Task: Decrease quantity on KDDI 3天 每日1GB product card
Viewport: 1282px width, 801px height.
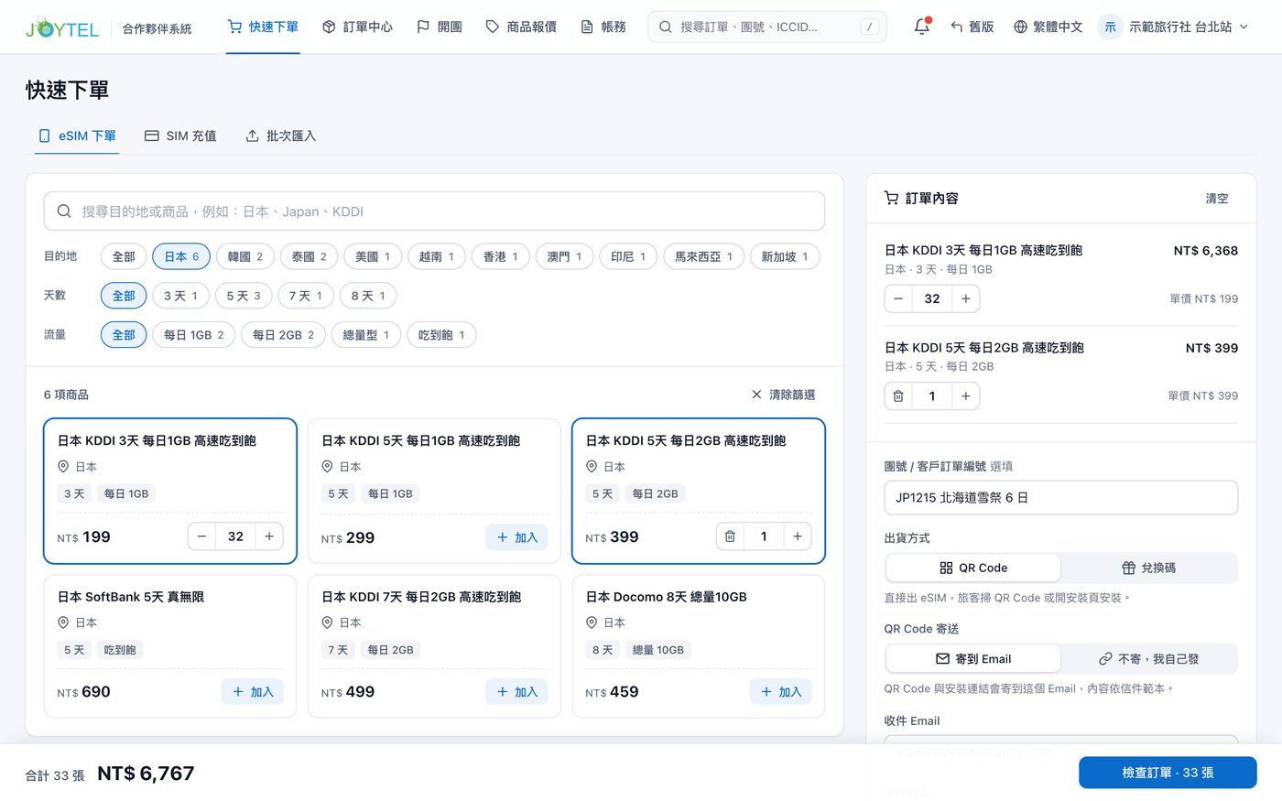Action: (x=201, y=536)
